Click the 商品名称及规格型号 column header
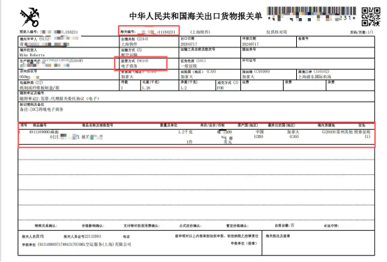The image size is (387, 262). (98, 125)
